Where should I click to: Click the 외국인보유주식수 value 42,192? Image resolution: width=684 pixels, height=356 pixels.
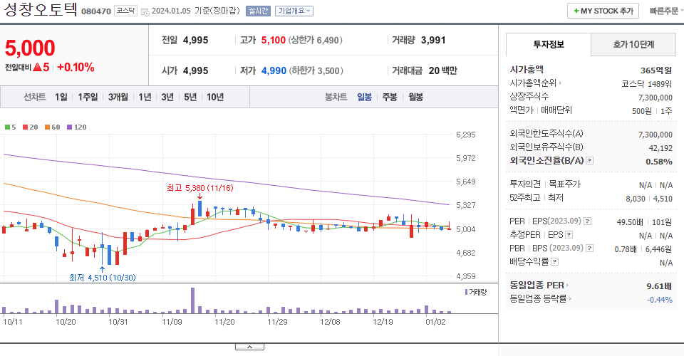pyautogui.click(x=660, y=148)
